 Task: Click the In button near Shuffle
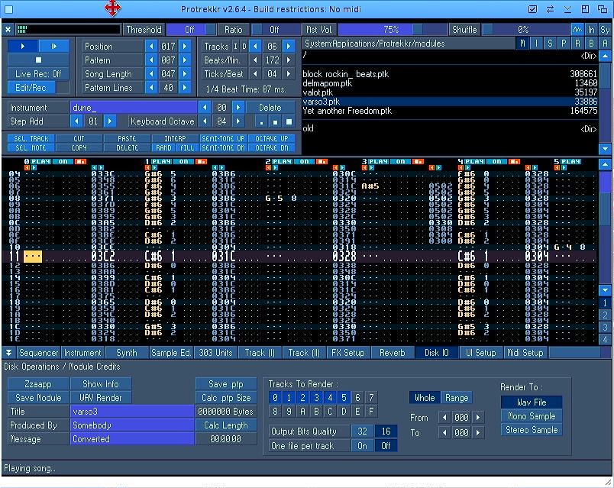[591, 29]
